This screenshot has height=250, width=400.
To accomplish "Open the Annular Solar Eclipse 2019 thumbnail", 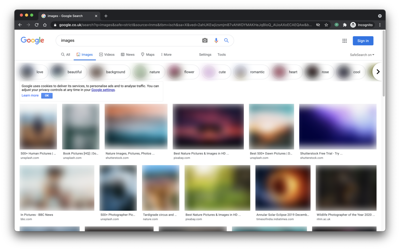I will pos(283,188).
